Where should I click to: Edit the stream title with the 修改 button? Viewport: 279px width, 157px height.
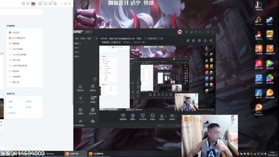coord(139,38)
